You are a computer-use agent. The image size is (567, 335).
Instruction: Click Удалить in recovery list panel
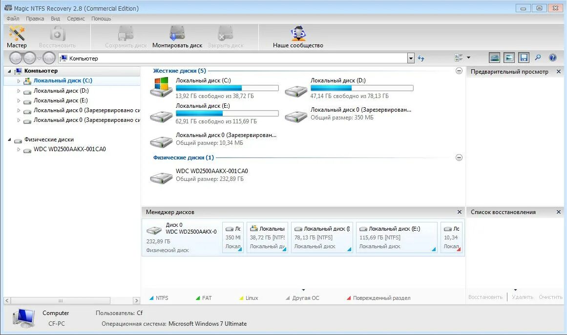click(x=523, y=297)
